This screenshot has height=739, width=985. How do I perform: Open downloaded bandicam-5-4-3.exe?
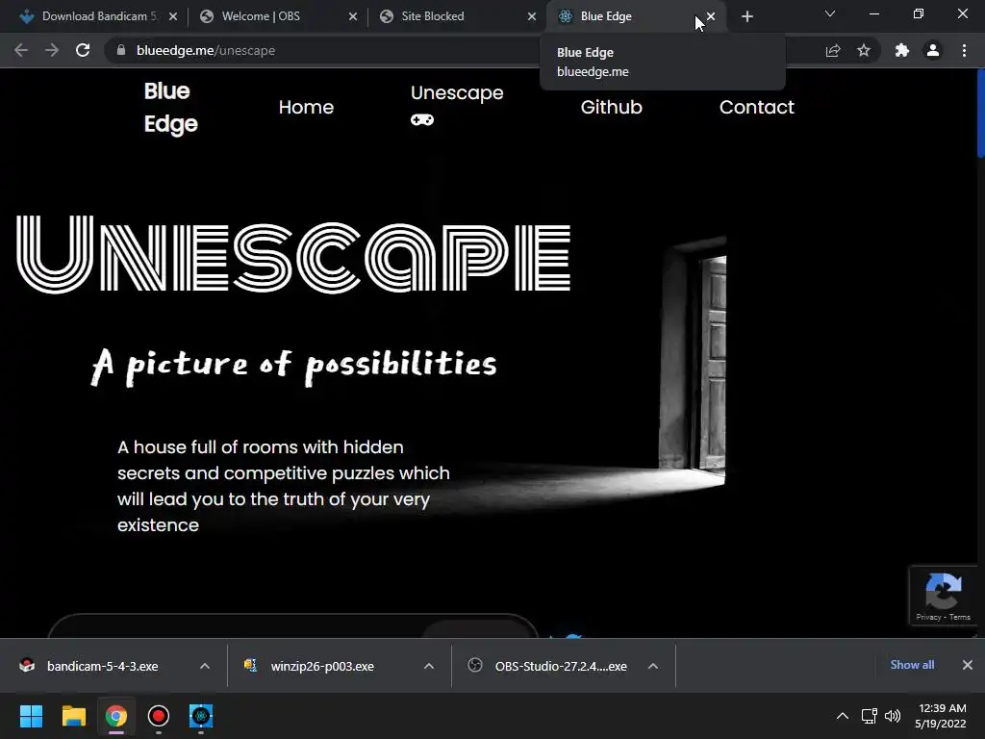[x=102, y=666]
